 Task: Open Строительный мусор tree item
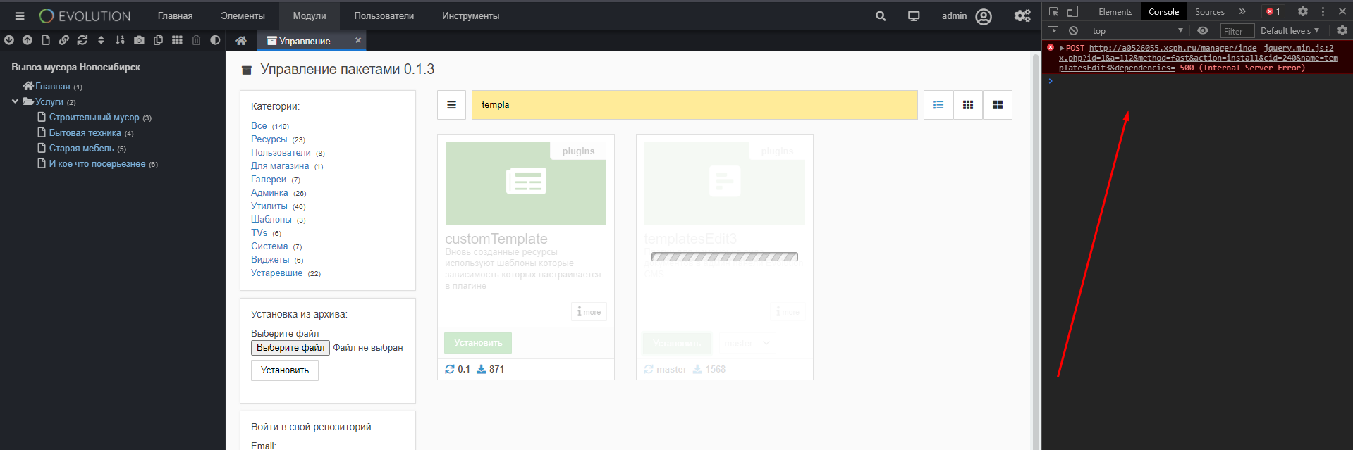94,117
